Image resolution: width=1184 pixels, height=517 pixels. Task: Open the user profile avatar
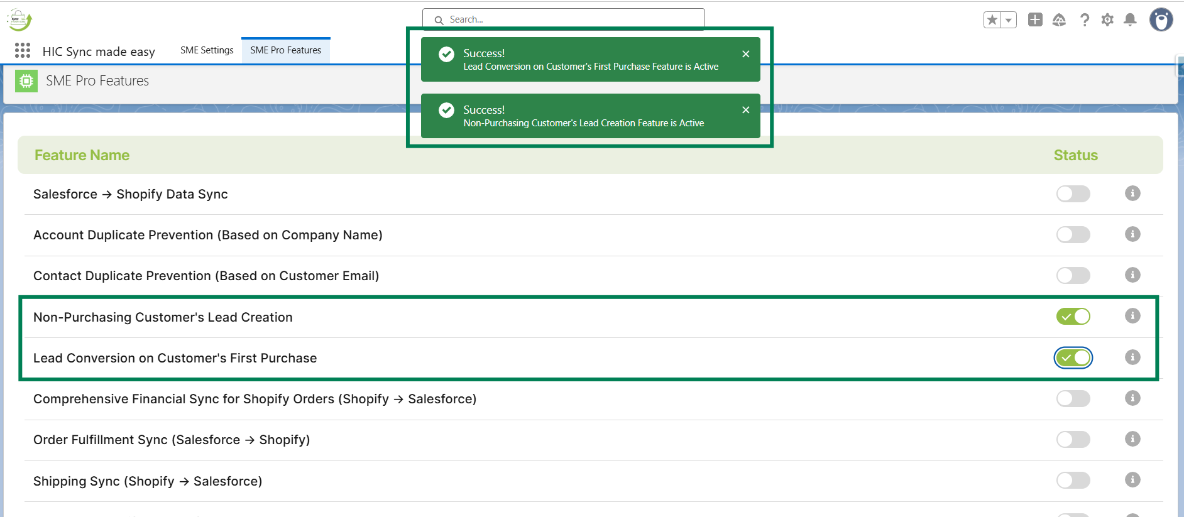coord(1161,20)
